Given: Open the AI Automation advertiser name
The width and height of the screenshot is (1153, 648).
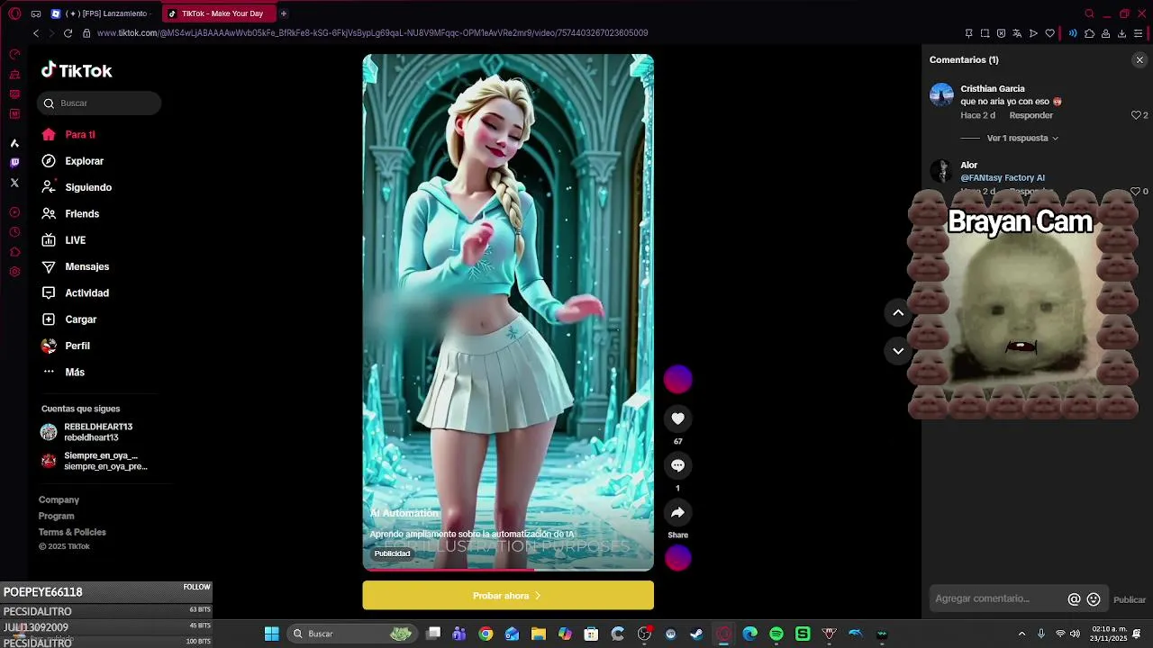Looking at the screenshot, I should pos(404,513).
